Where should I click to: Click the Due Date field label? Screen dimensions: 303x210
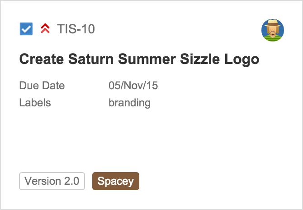(42, 86)
